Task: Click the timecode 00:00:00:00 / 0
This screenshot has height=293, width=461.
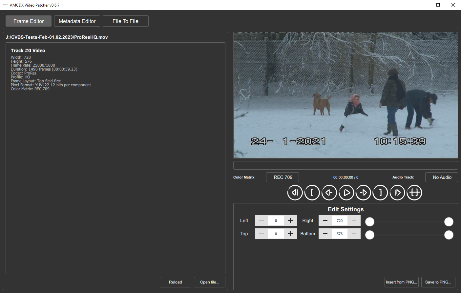Action: click(x=346, y=178)
